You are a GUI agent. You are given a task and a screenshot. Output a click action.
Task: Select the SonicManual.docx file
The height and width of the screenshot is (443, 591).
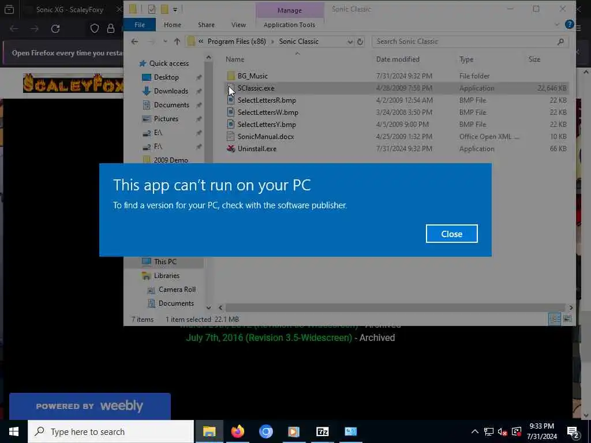pyautogui.click(x=265, y=136)
